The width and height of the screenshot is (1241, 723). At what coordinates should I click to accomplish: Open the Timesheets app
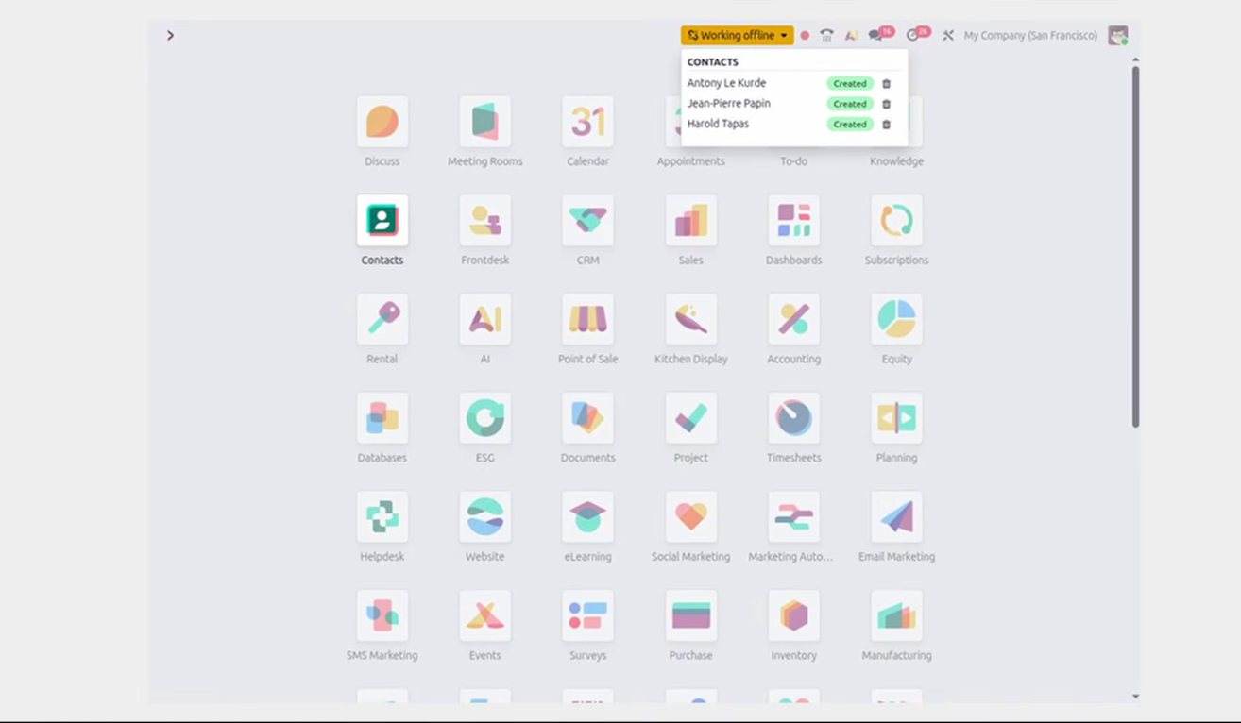[x=794, y=418]
